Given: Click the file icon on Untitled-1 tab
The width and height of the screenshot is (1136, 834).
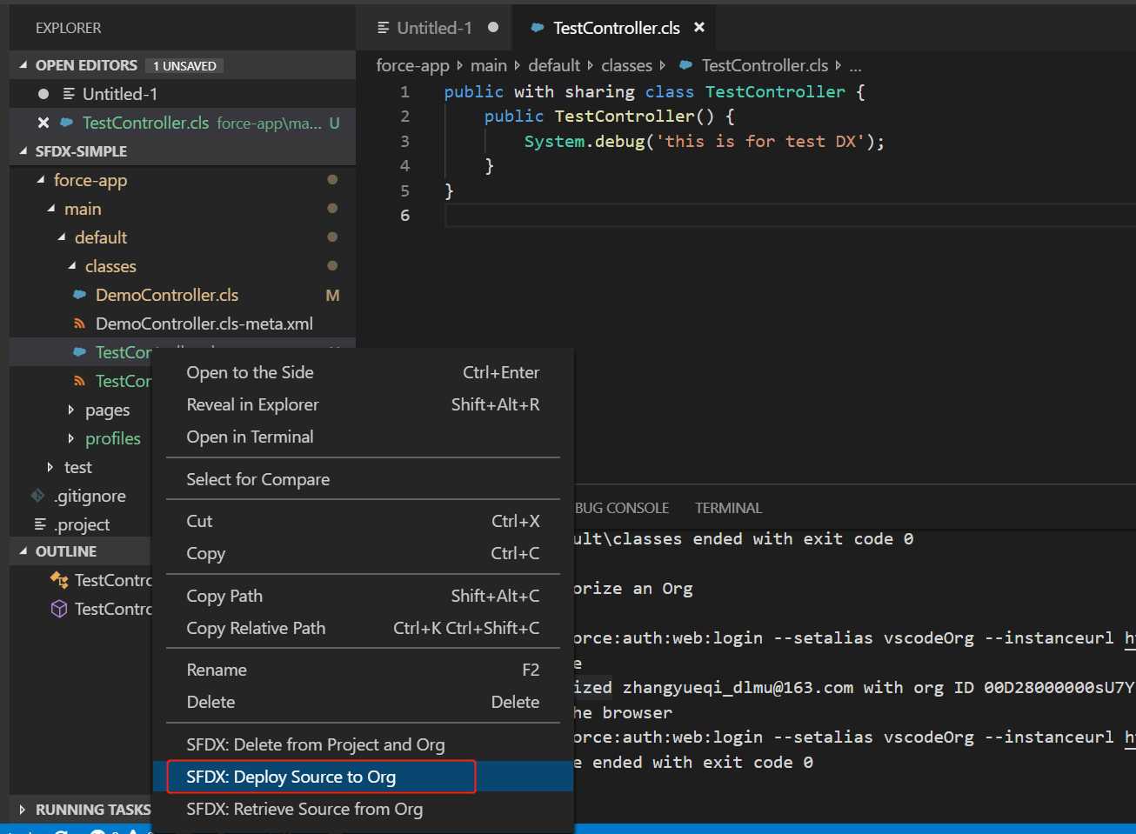Looking at the screenshot, I should click(x=383, y=28).
